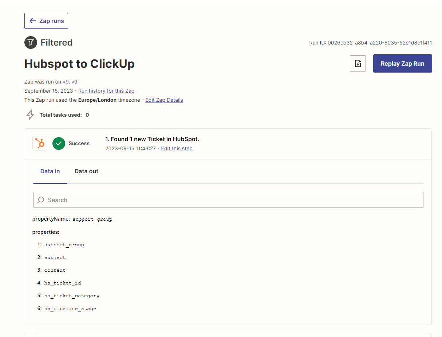Click the lightning bolt tasks icon

[30, 115]
